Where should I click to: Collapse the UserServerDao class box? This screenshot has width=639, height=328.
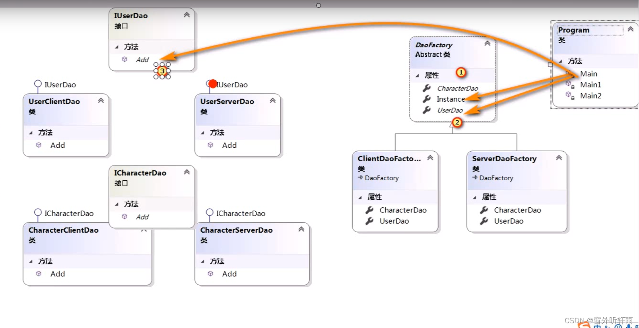272,100
